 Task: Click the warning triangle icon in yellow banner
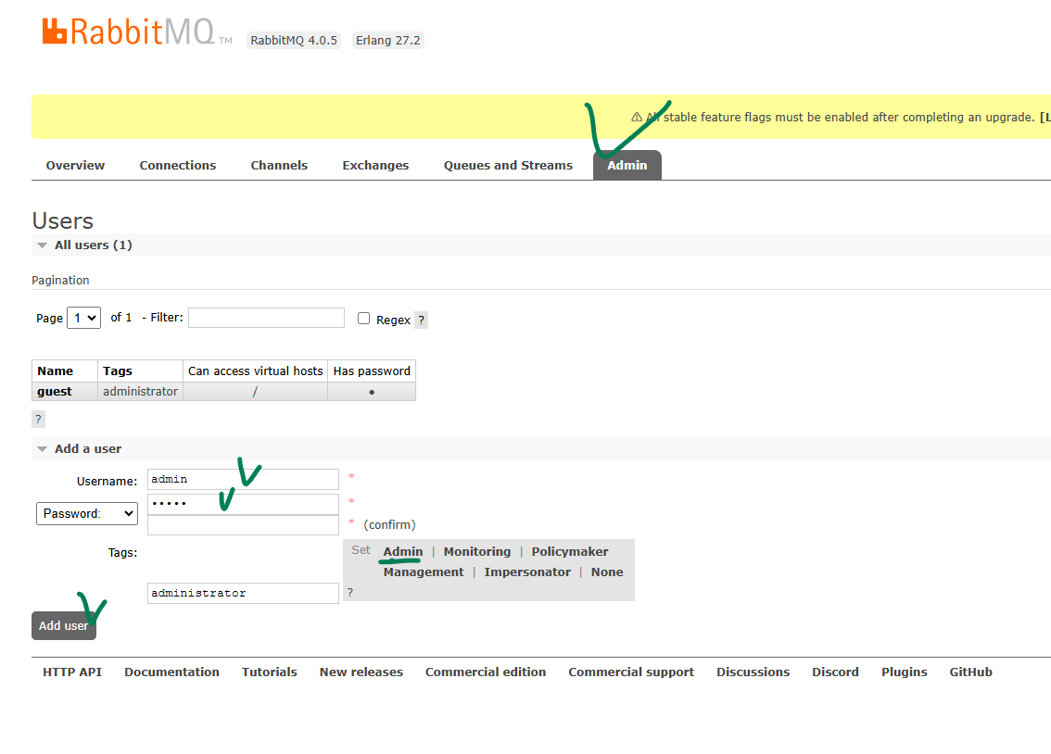tap(637, 118)
